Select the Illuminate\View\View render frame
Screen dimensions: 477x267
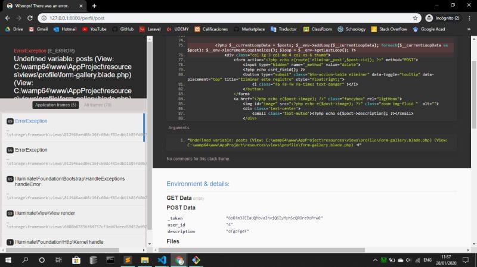pyautogui.click(x=73, y=219)
